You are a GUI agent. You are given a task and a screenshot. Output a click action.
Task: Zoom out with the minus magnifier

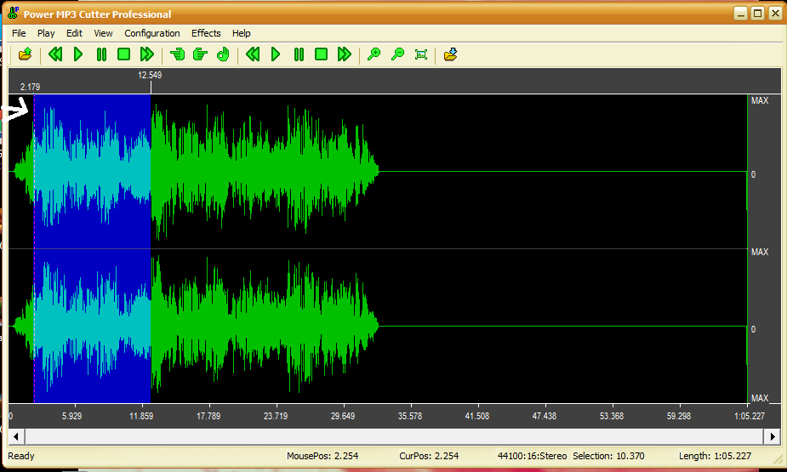pyautogui.click(x=397, y=54)
